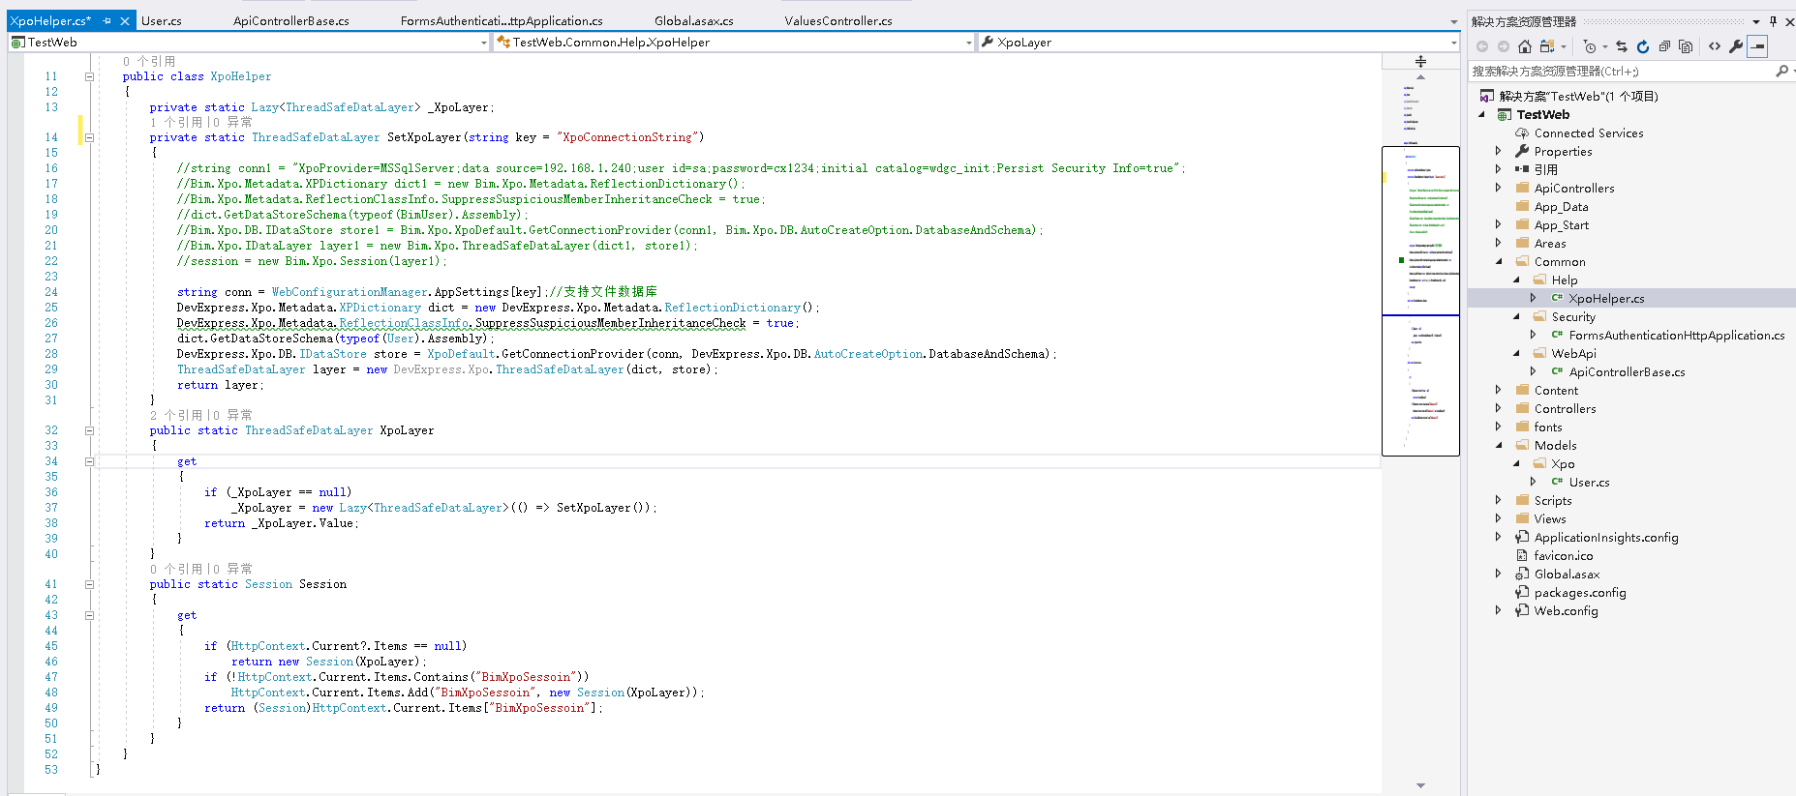Image resolution: width=1796 pixels, height=796 pixels.
Task: Click the Home icon in Solution Explorer
Action: point(1525,46)
